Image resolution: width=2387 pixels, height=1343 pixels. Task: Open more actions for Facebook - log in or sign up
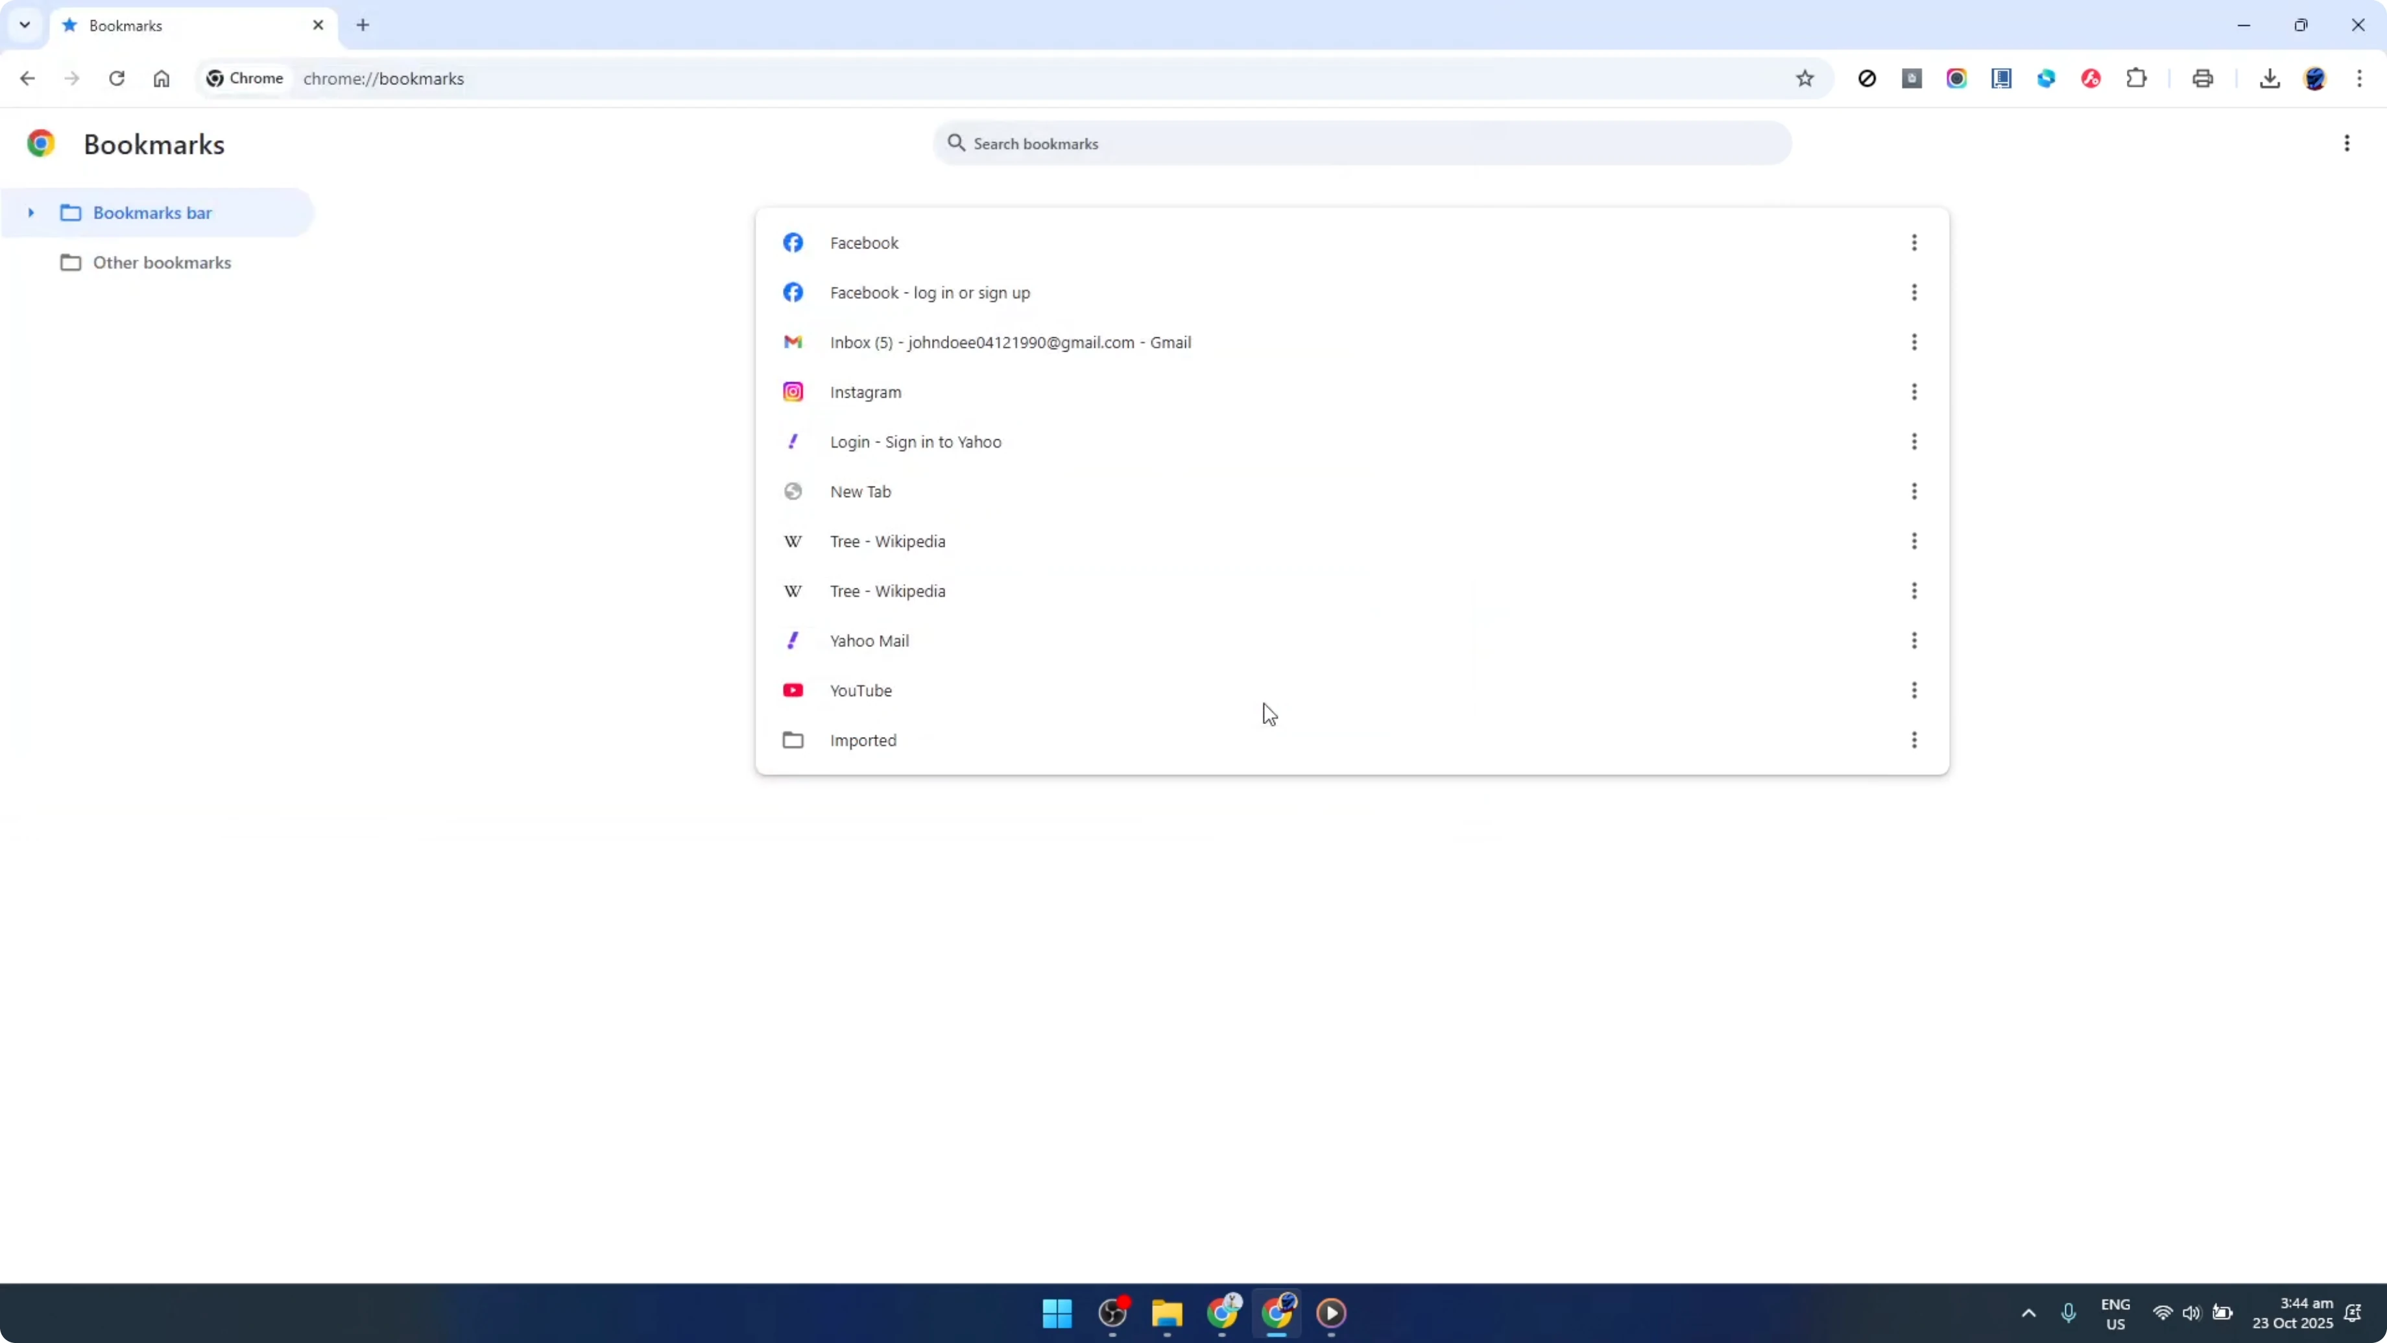tap(1913, 293)
